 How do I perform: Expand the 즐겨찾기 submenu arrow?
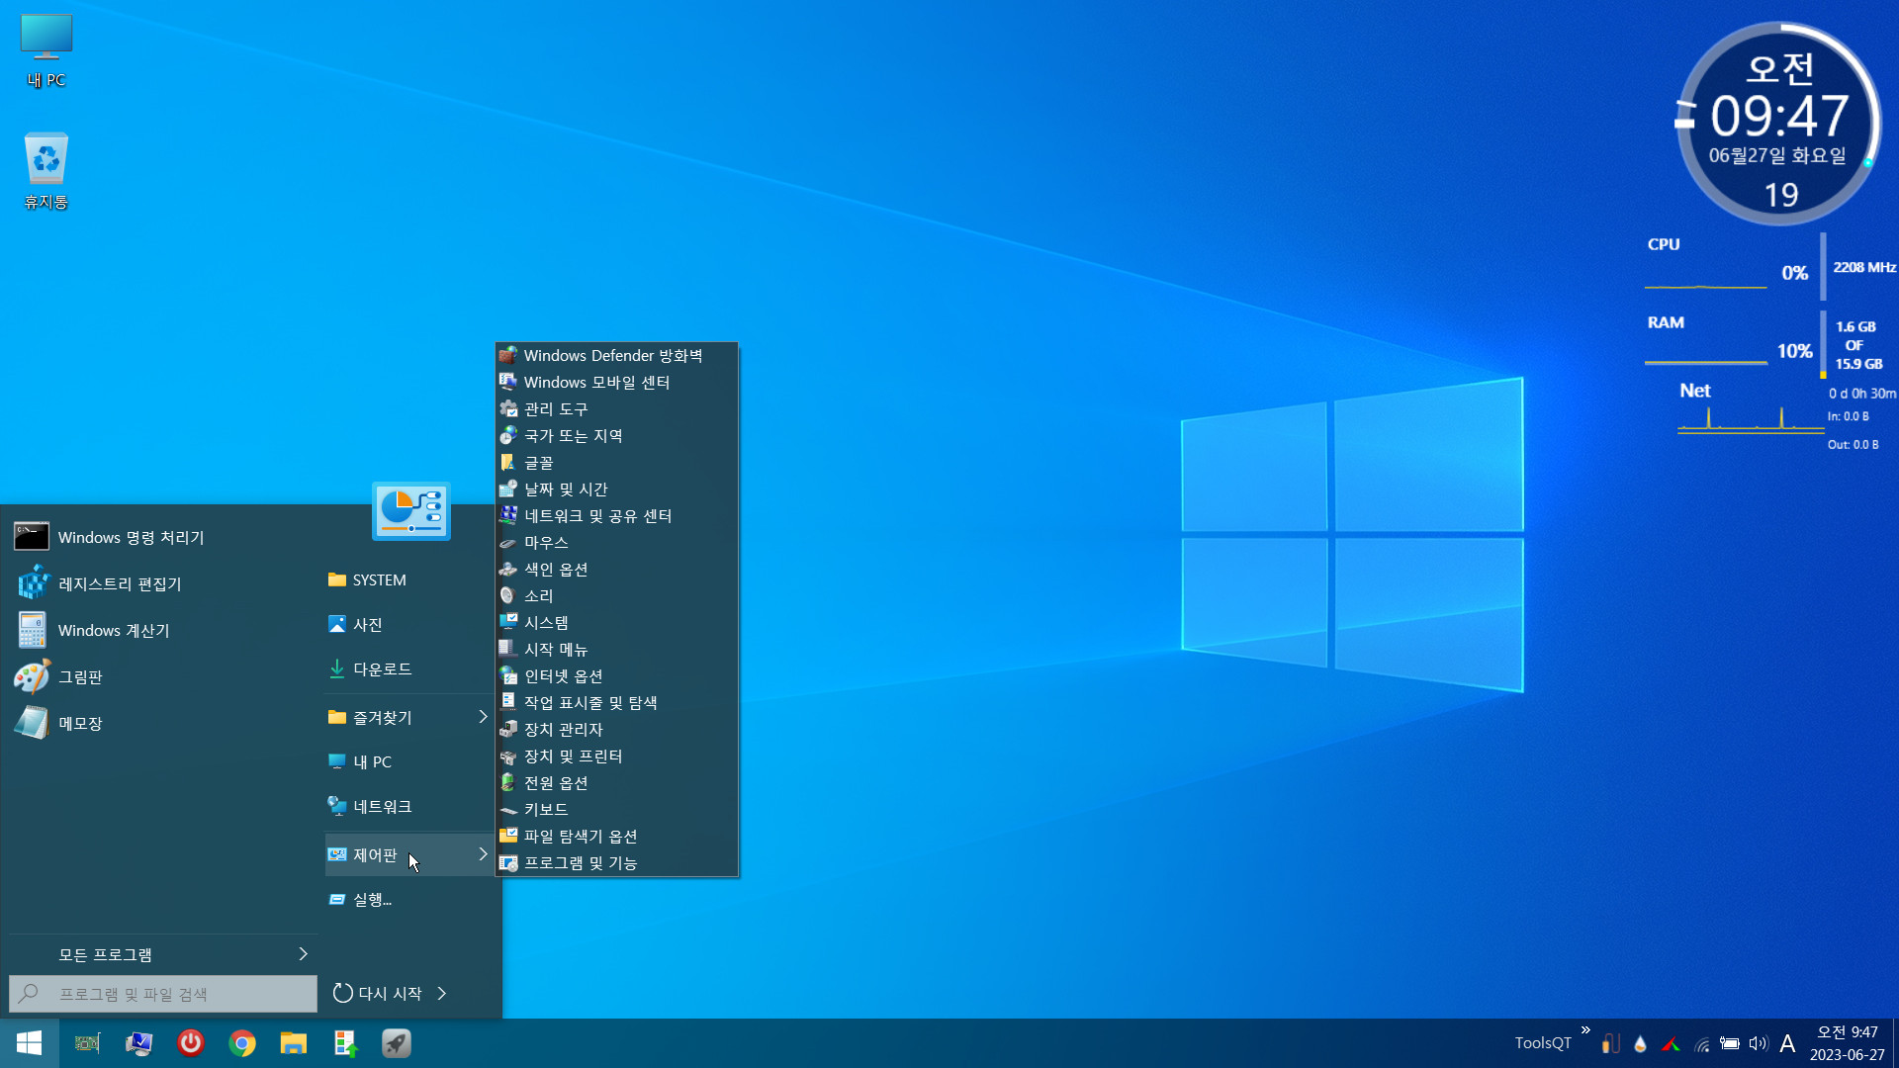[x=483, y=717]
